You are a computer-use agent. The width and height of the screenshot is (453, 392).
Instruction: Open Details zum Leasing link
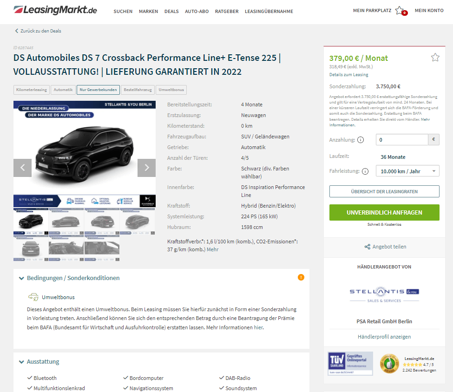click(349, 74)
